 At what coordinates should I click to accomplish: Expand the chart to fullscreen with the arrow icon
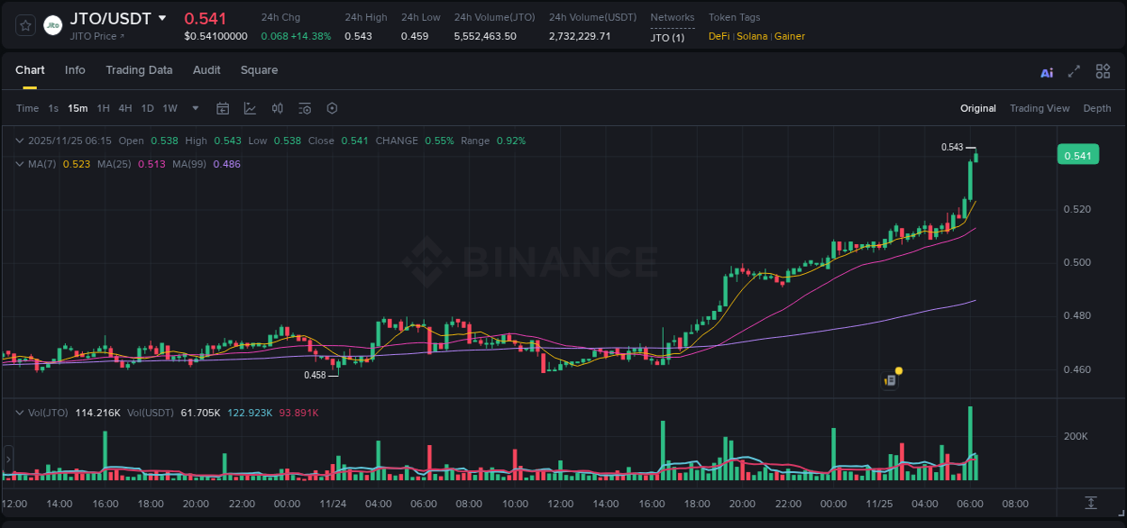(x=1074, y=71)
